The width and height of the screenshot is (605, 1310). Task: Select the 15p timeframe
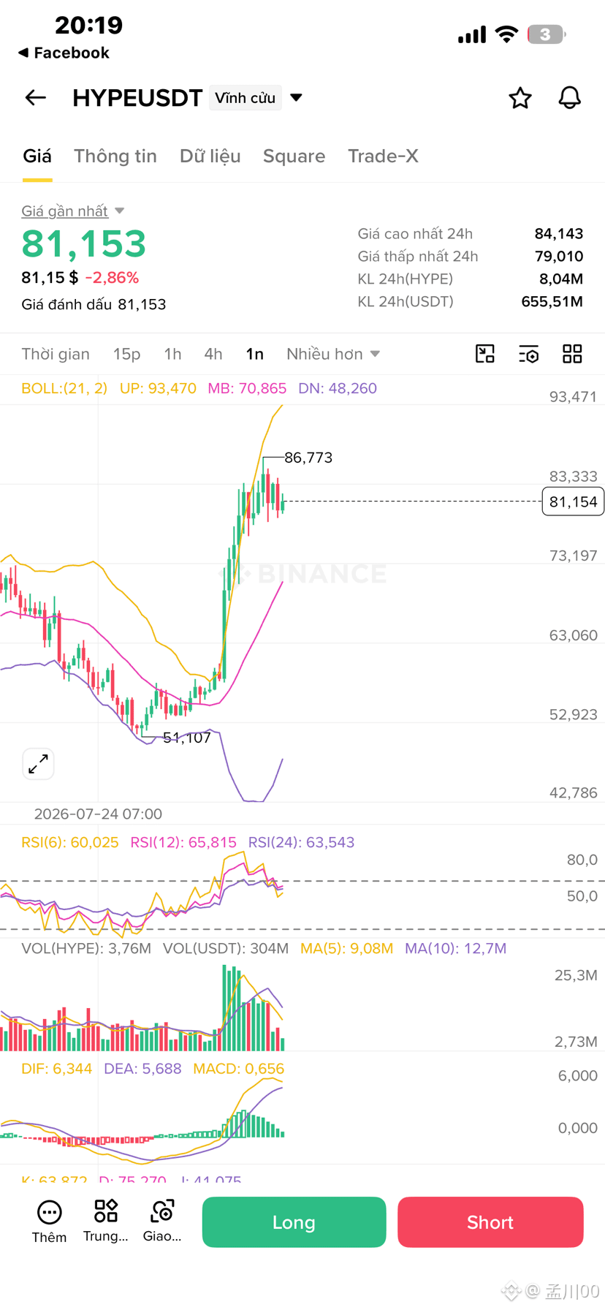(x=126, y=354)
